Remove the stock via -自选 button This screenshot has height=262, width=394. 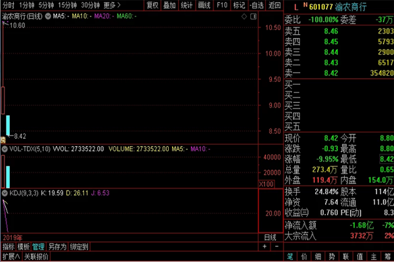[257, 5]
